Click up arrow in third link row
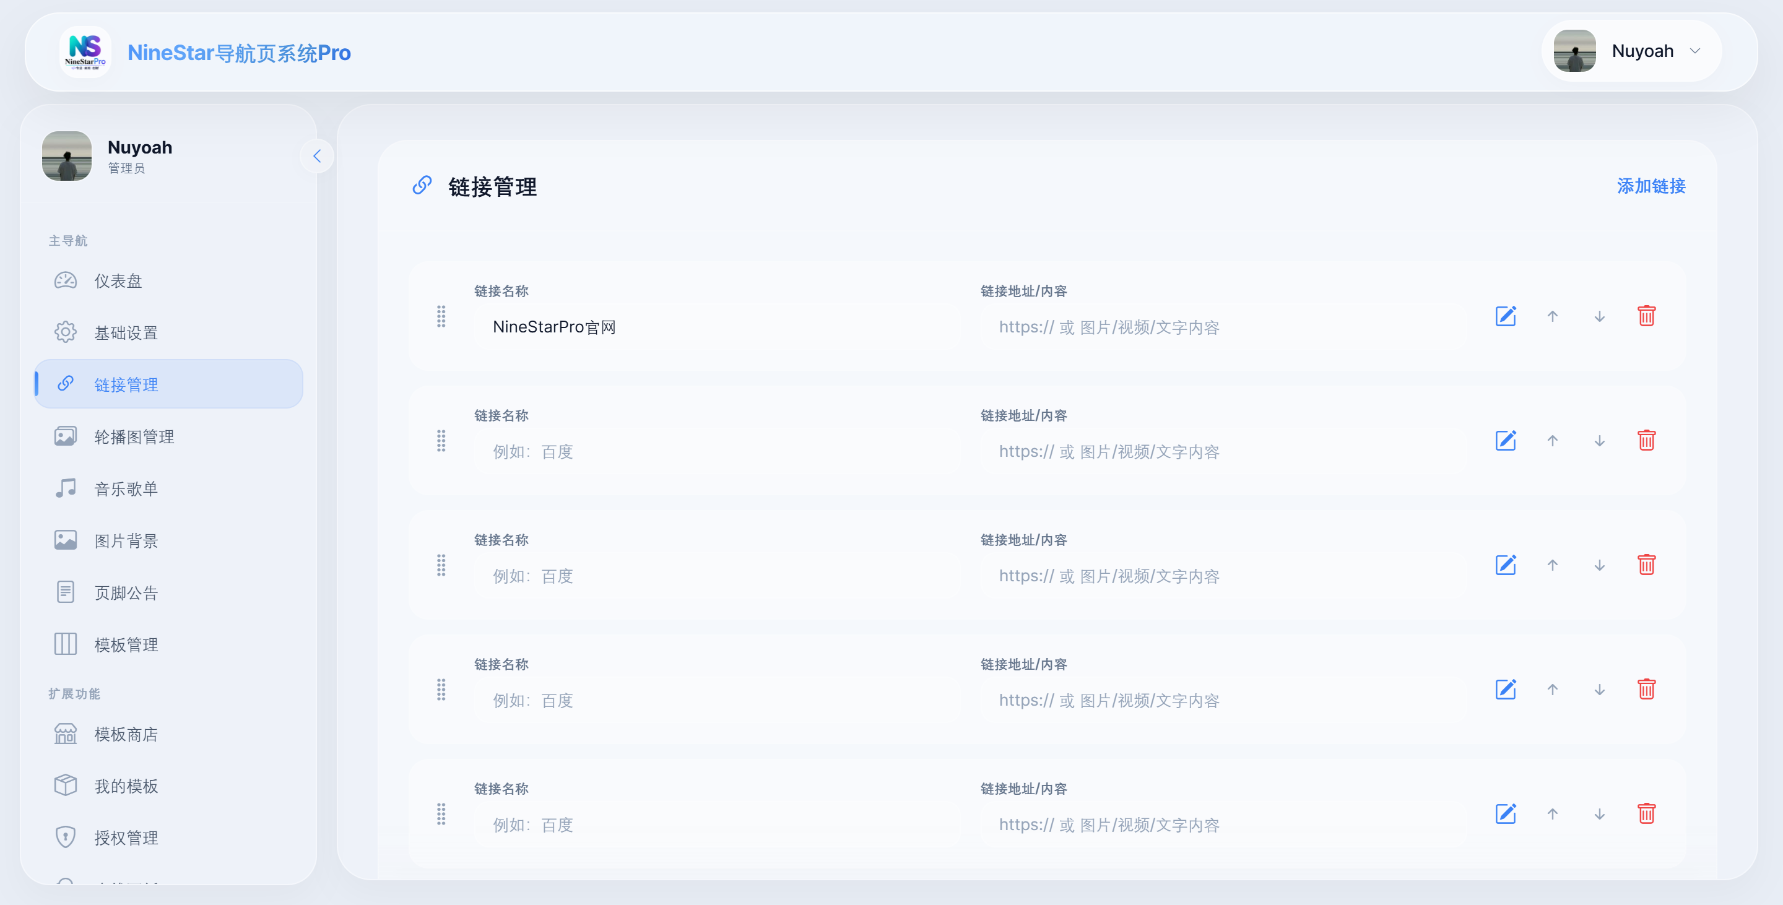Viewport: 1783px width, 905px height. click(x=1553, y=565)
